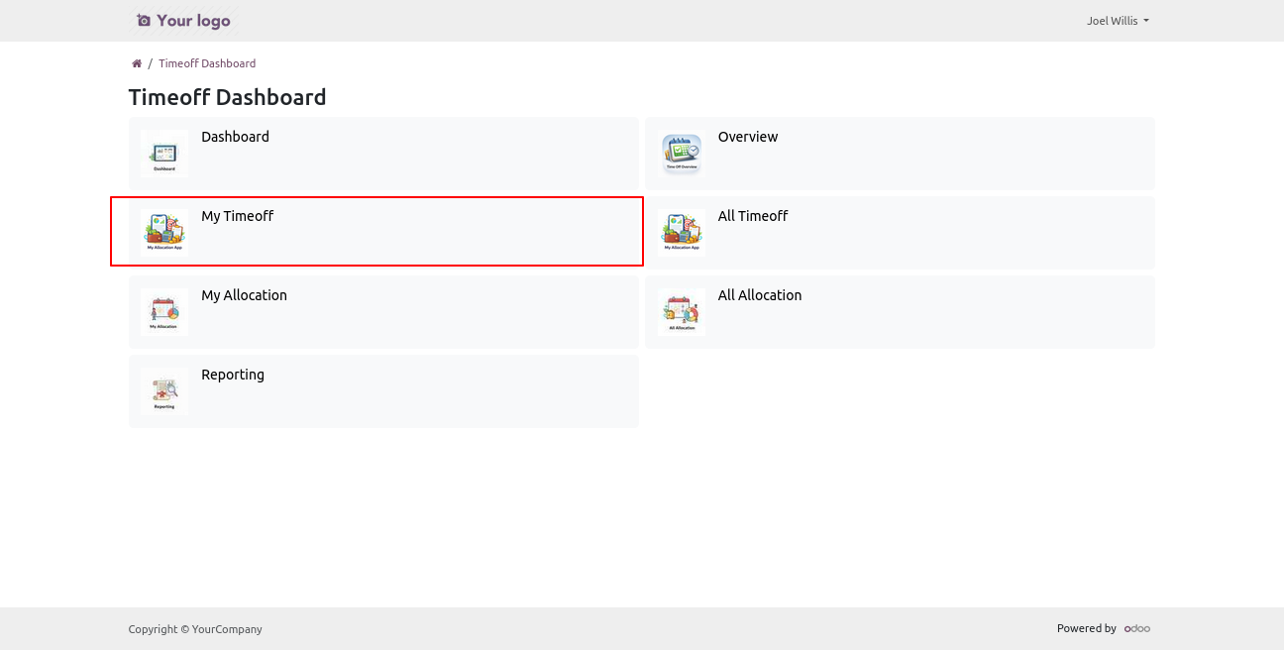
Task: Click the Timeoff Dashboard breadcrumb link
Action: point(207,63)
